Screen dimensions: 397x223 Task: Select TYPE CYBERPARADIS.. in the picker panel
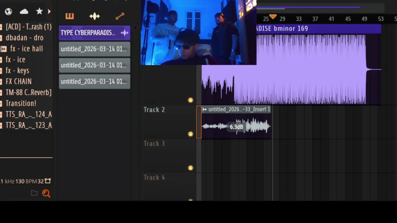[94, 33]
